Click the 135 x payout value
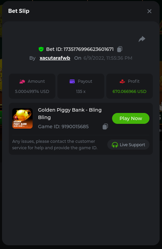This screenshot has height=249, width=162. pos(80,92)
